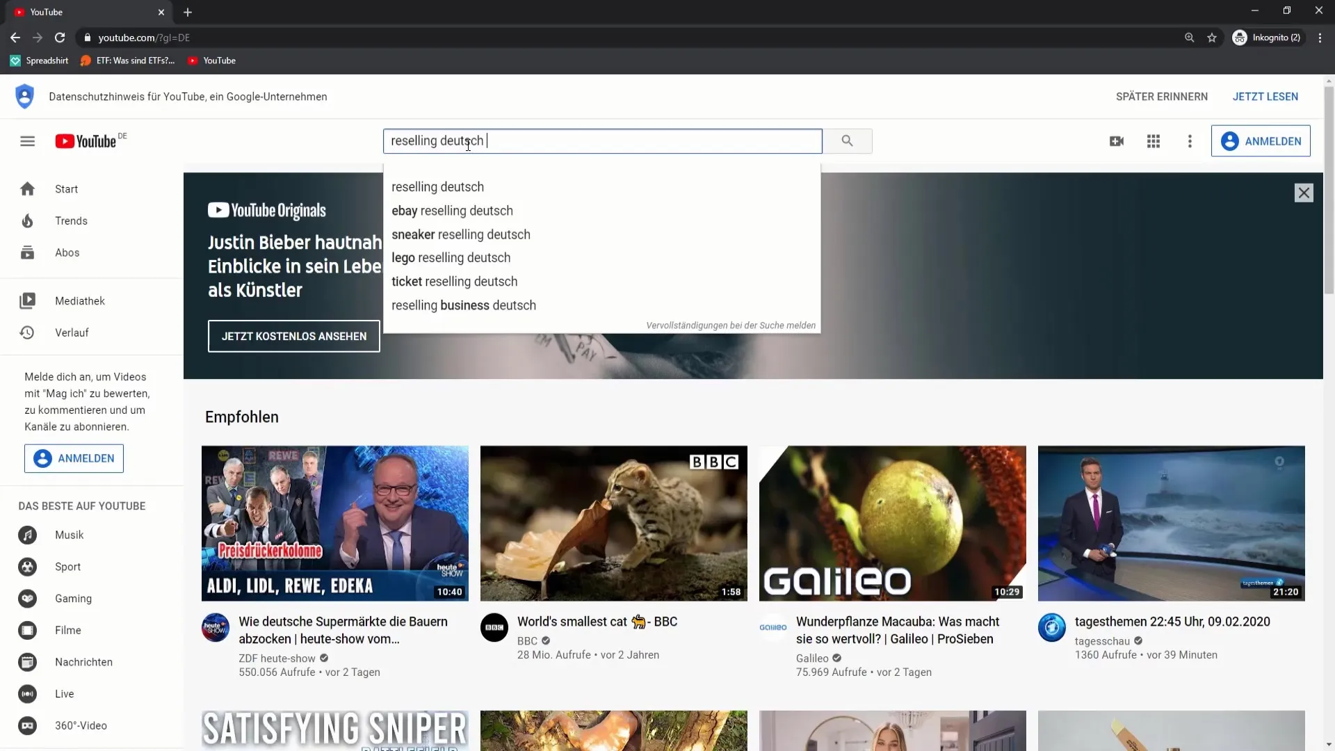Open Spreadshirt bookmark
This screenshot has height=751, width=1335.
[x=40, y=60]
